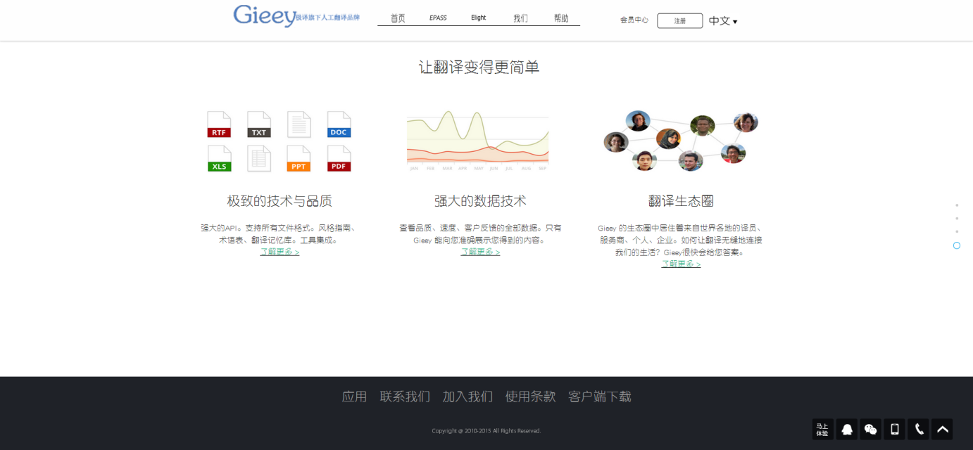Click the mobile phone icon in floating bar

click(895, 430)
